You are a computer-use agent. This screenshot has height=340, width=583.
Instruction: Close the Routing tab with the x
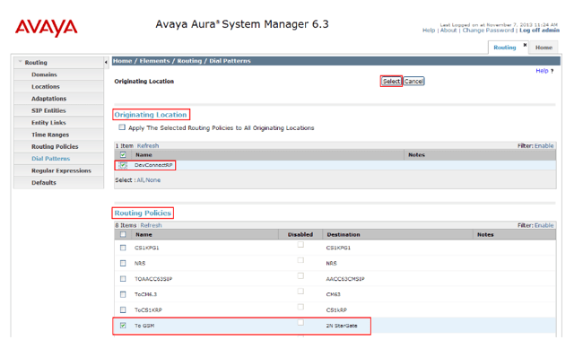pos(525,45)
